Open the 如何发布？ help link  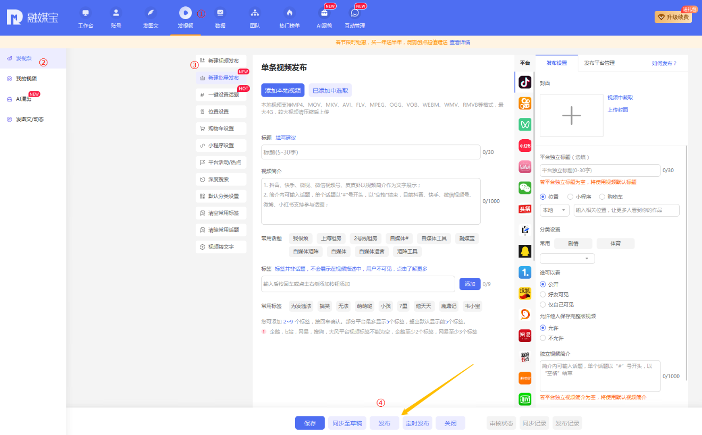[x=664, y=63]
